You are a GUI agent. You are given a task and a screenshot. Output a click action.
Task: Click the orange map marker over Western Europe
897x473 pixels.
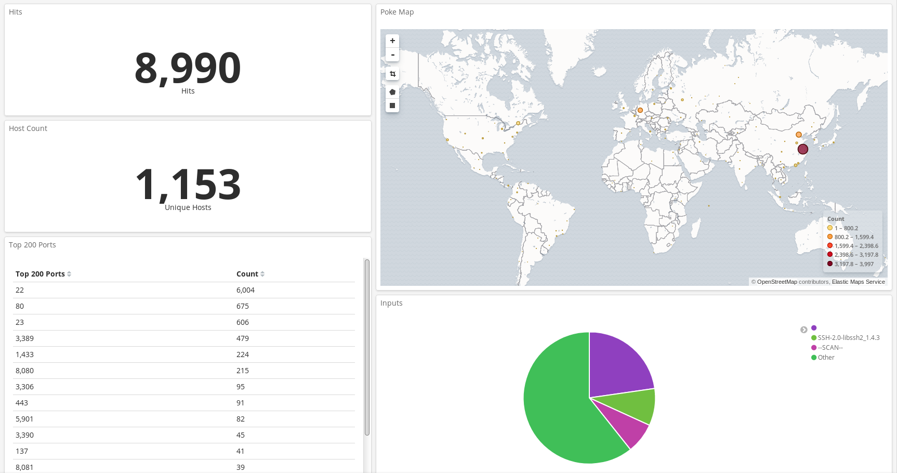pos(640,110)
